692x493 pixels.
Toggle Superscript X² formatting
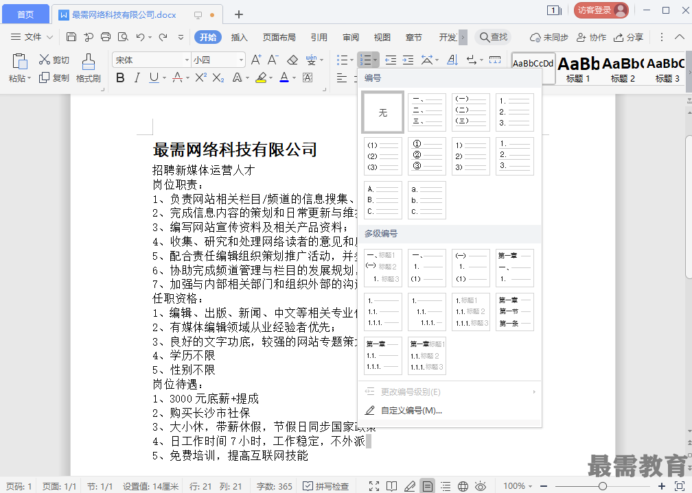point(200,78)
